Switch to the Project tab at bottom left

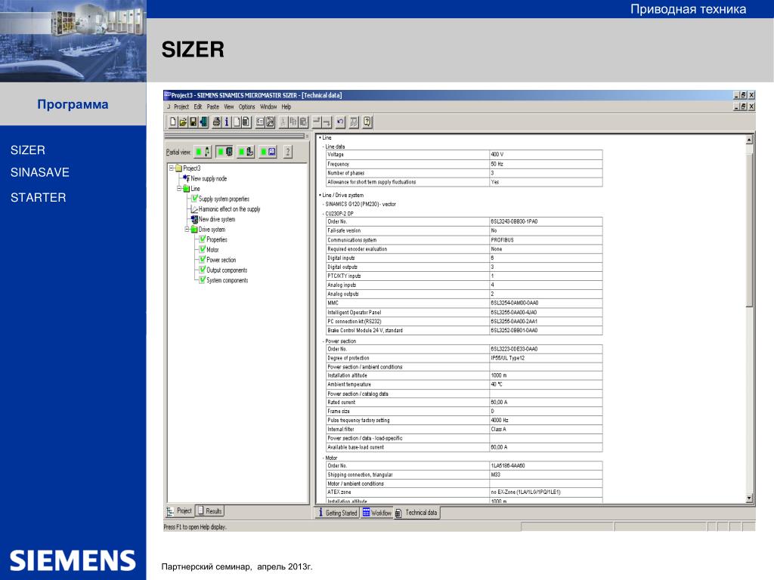click(180, 511)
